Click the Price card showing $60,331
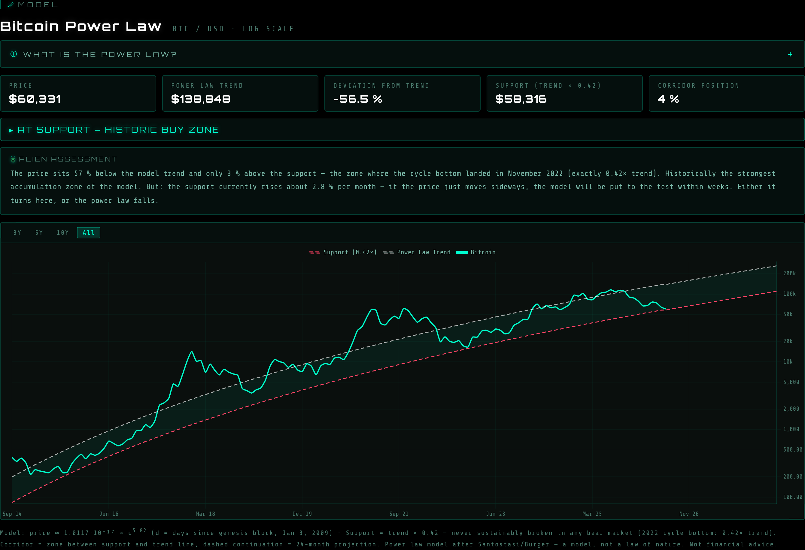805x550 pixels. pos(78,93)
